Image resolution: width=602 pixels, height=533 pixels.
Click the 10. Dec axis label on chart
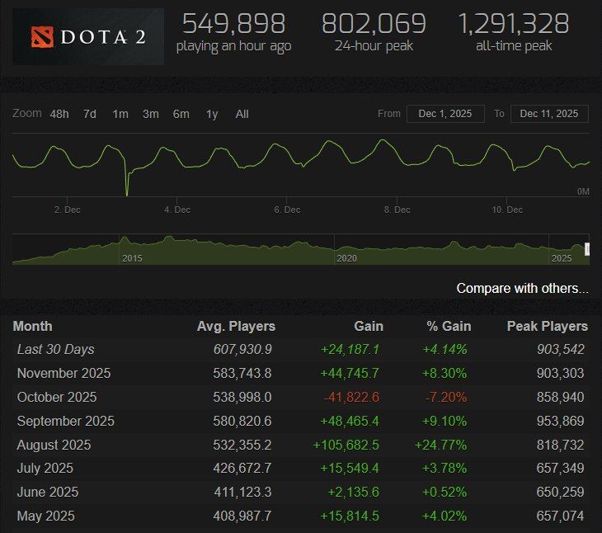coord(507,210)
